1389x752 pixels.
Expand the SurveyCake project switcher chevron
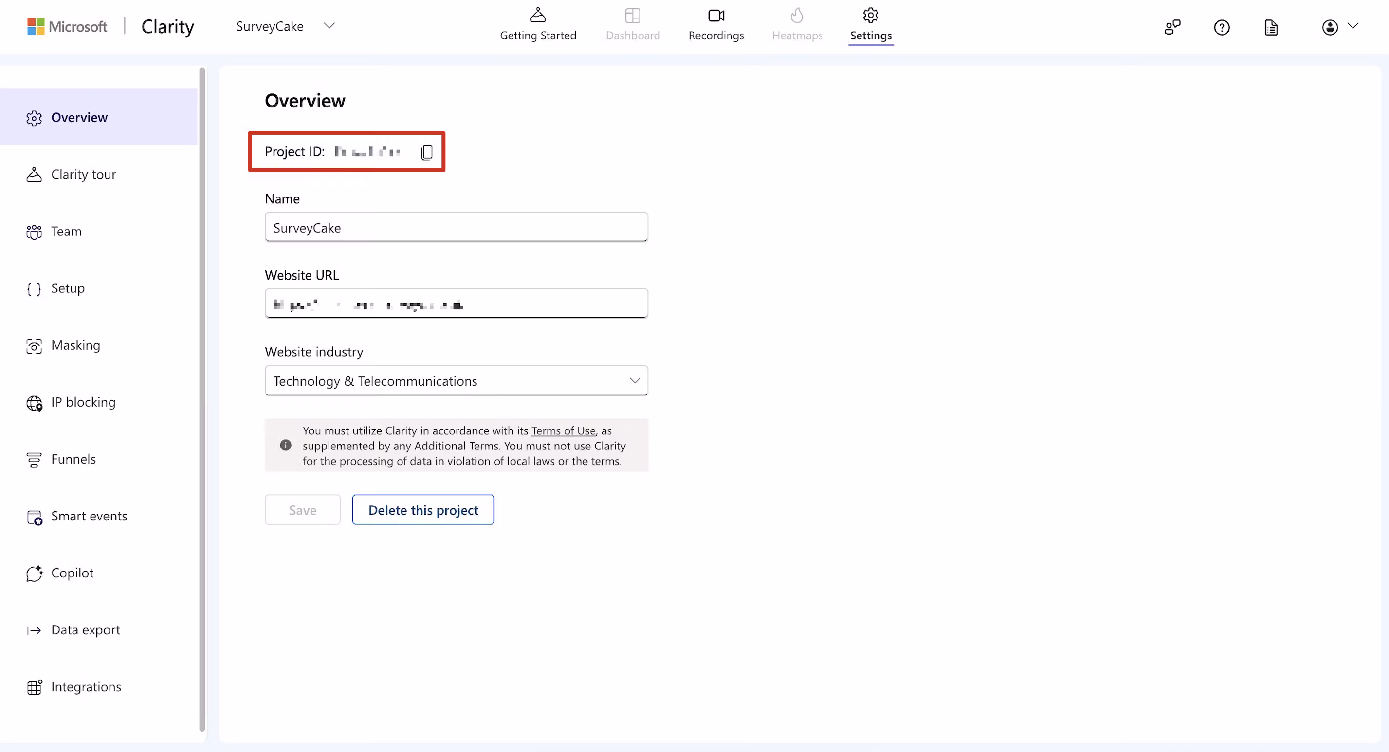click(329, 26)
